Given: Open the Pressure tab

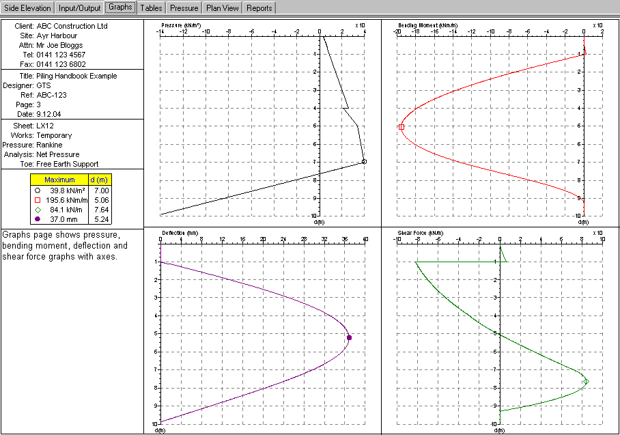Looking at the screenshot, I should (184, 8).
